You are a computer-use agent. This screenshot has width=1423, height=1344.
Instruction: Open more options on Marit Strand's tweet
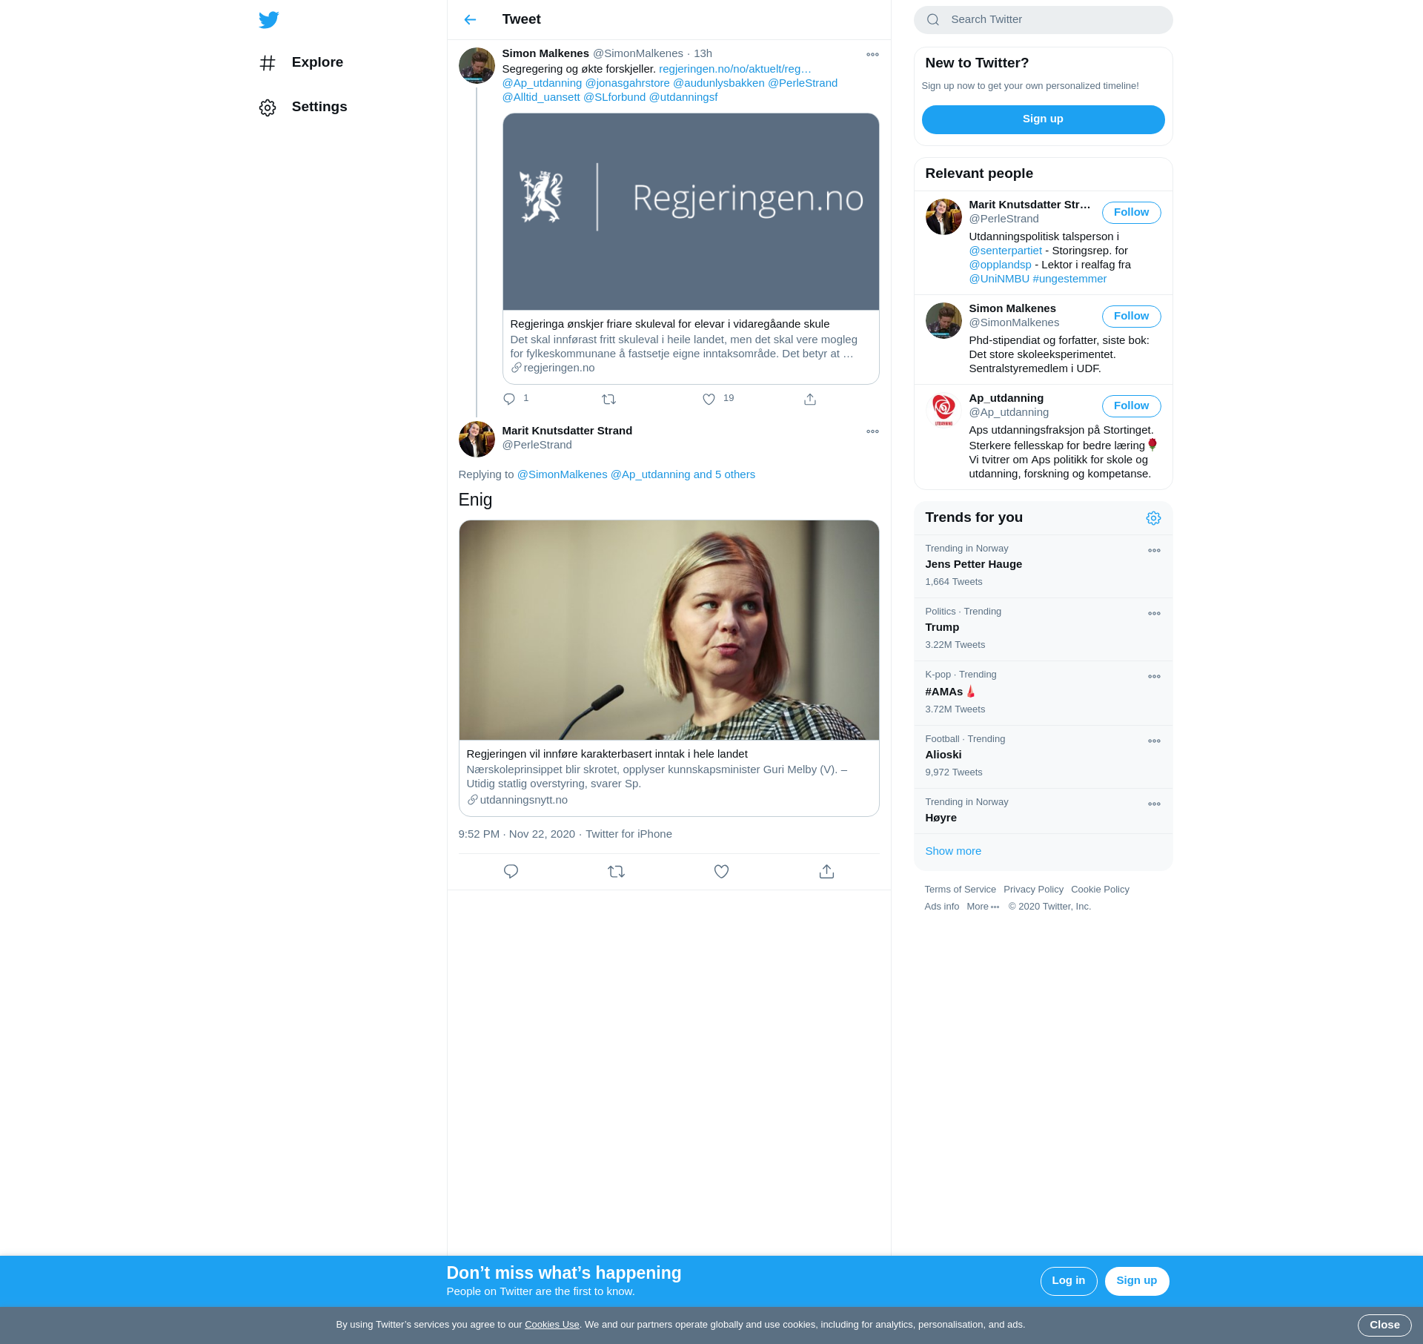pyautogui.click(x=872, y=431)
